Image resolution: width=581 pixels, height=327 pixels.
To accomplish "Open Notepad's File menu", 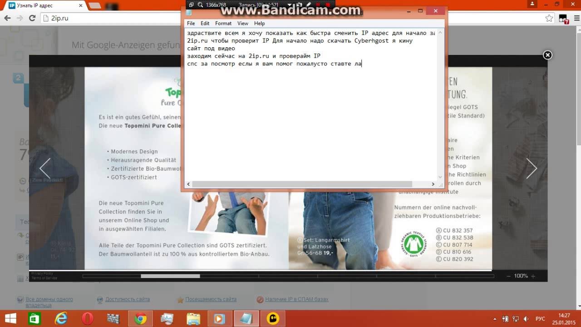I will point(191,23).
